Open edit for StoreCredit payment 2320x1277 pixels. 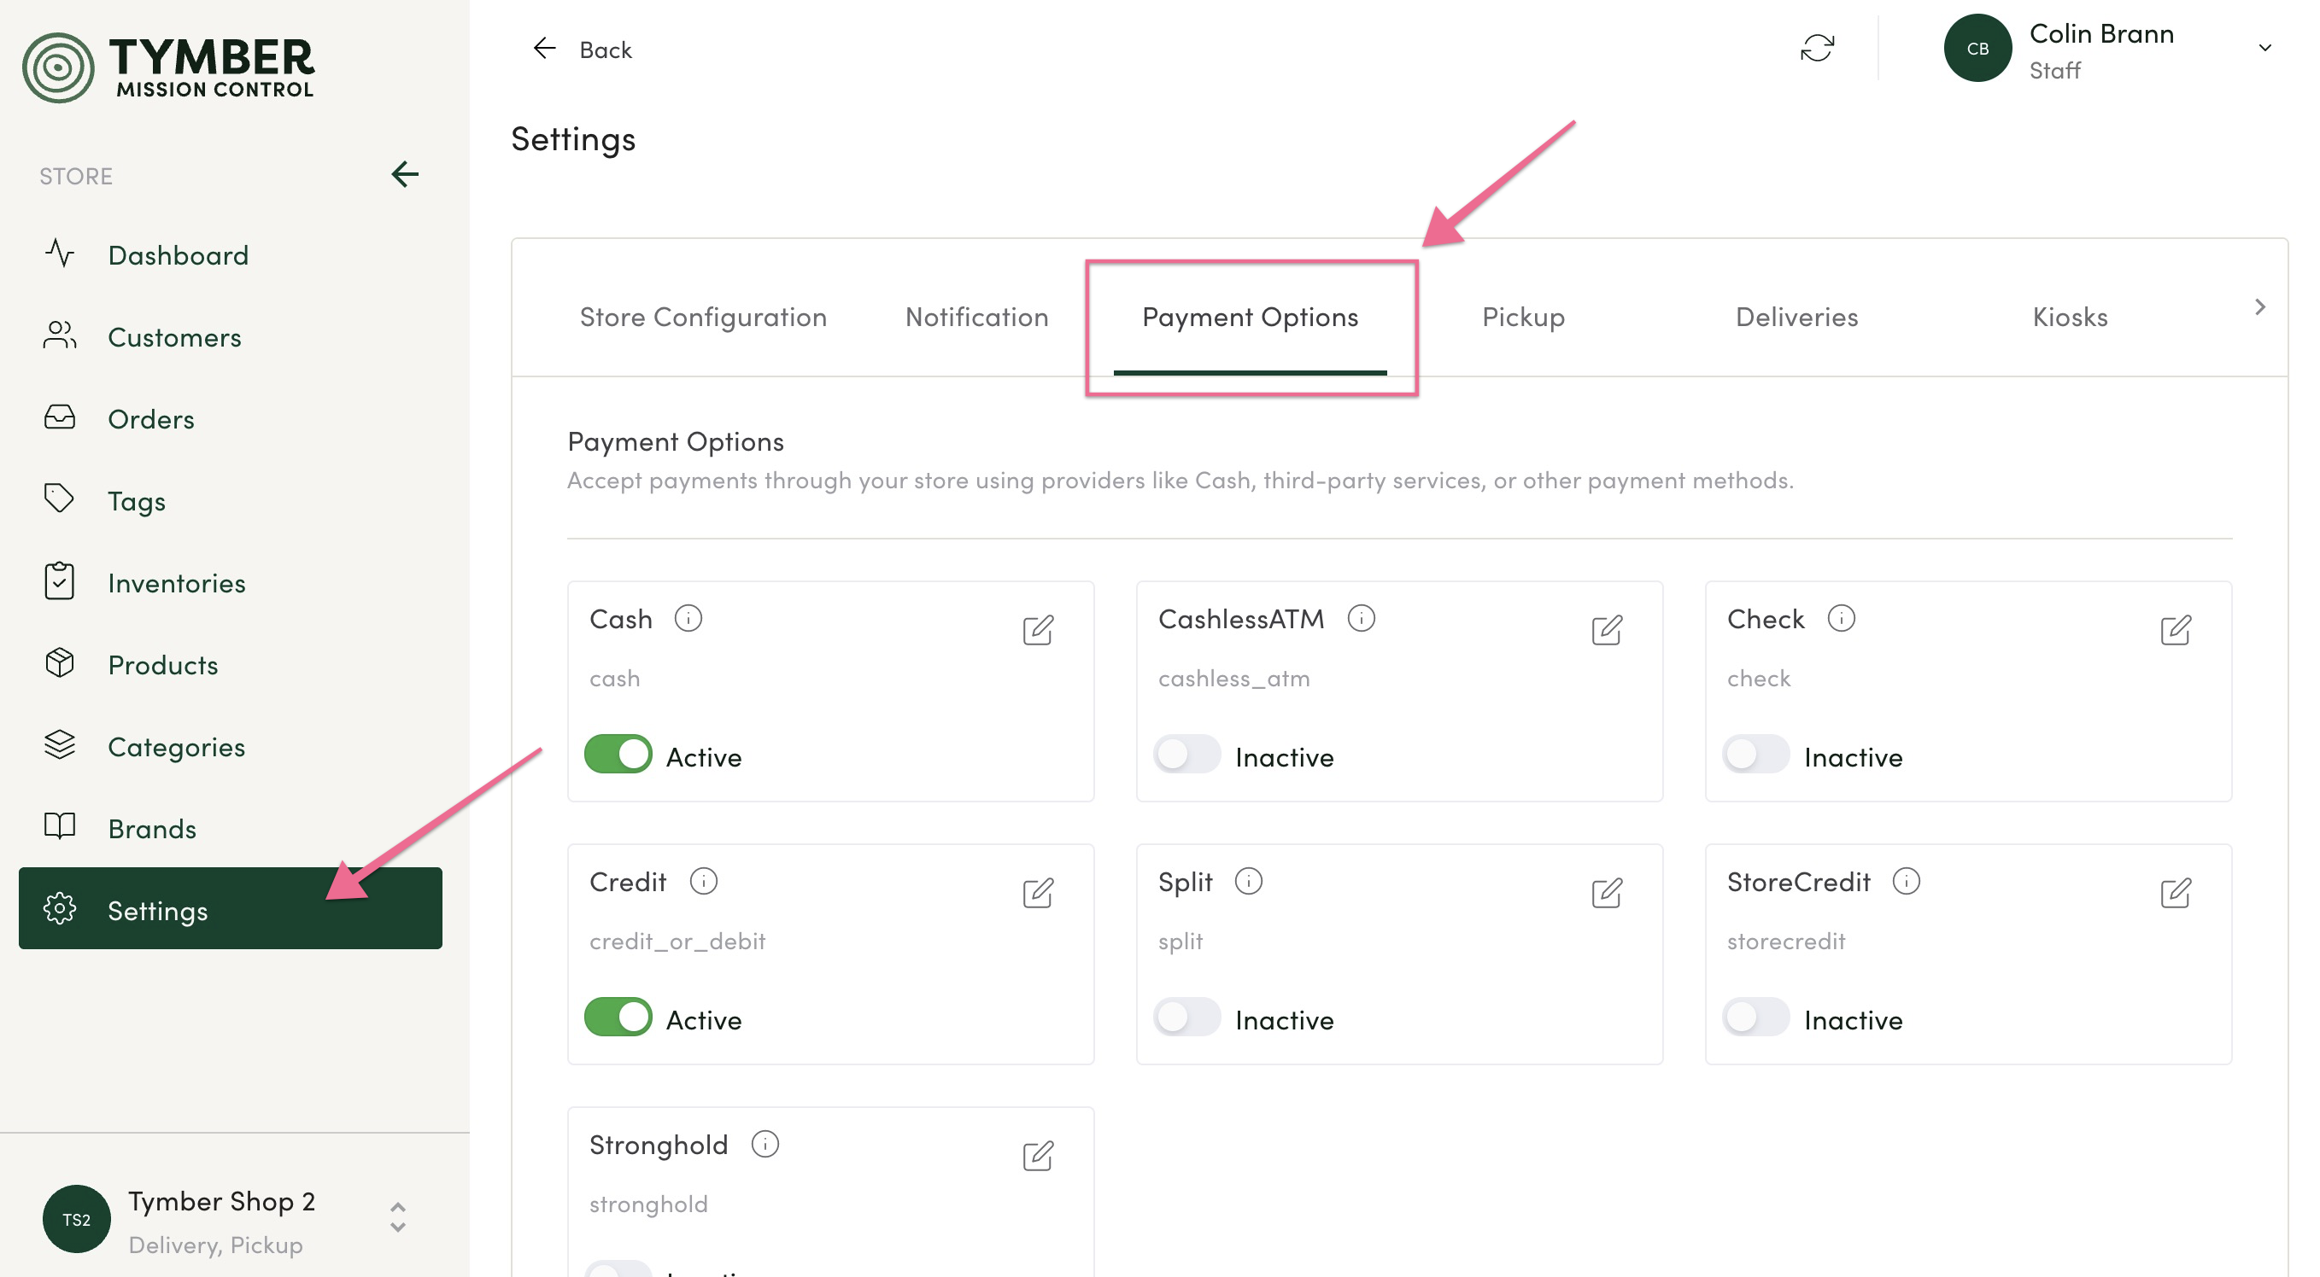click(x=2175, y=893)
